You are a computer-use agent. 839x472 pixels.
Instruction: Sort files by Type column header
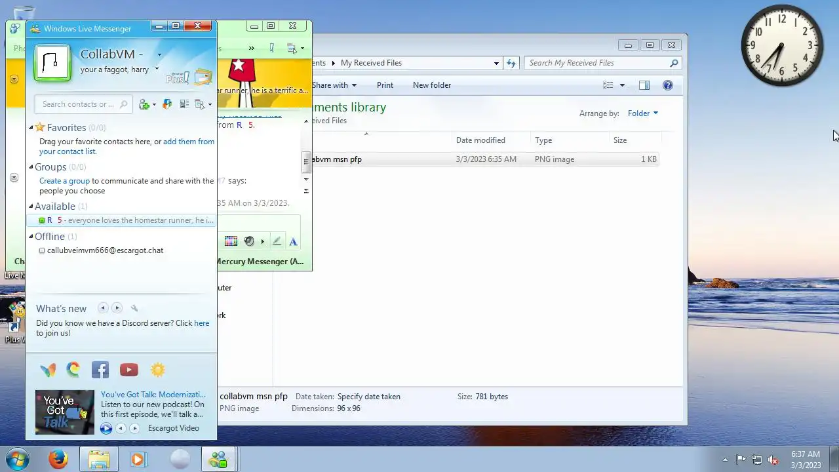(x=570, y=140)
